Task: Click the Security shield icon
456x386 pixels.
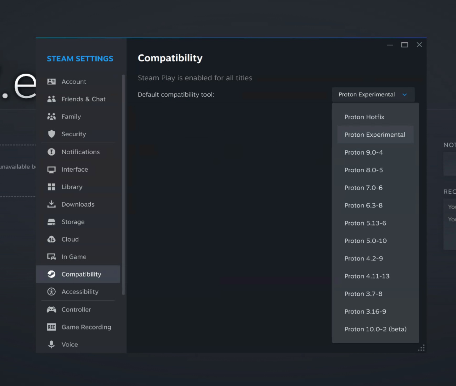Action: [51, 134]
